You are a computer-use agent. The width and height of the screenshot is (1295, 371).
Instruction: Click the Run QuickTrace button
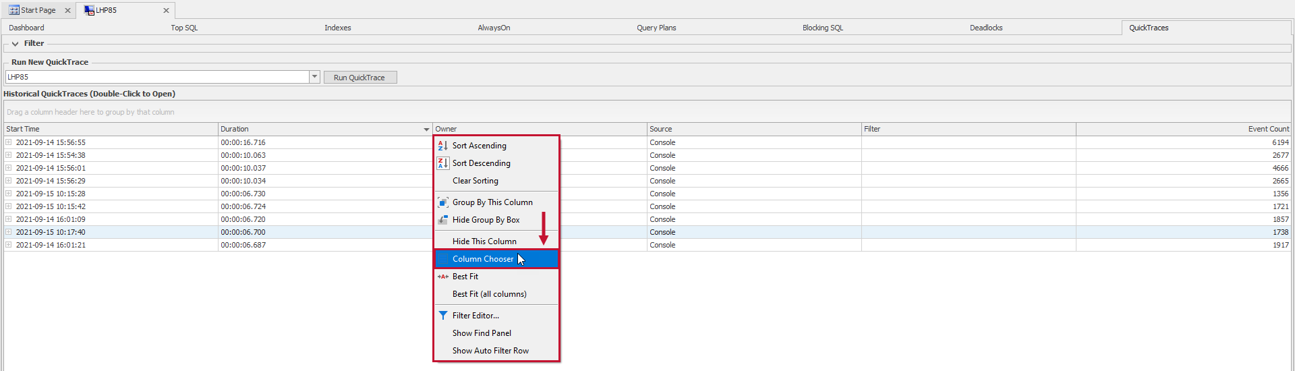click(x=359, y=78)
